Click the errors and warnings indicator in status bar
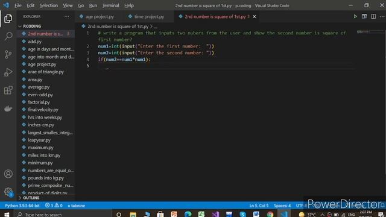The height and width of the screenshot is (217, 386). [x=54, y=206]
